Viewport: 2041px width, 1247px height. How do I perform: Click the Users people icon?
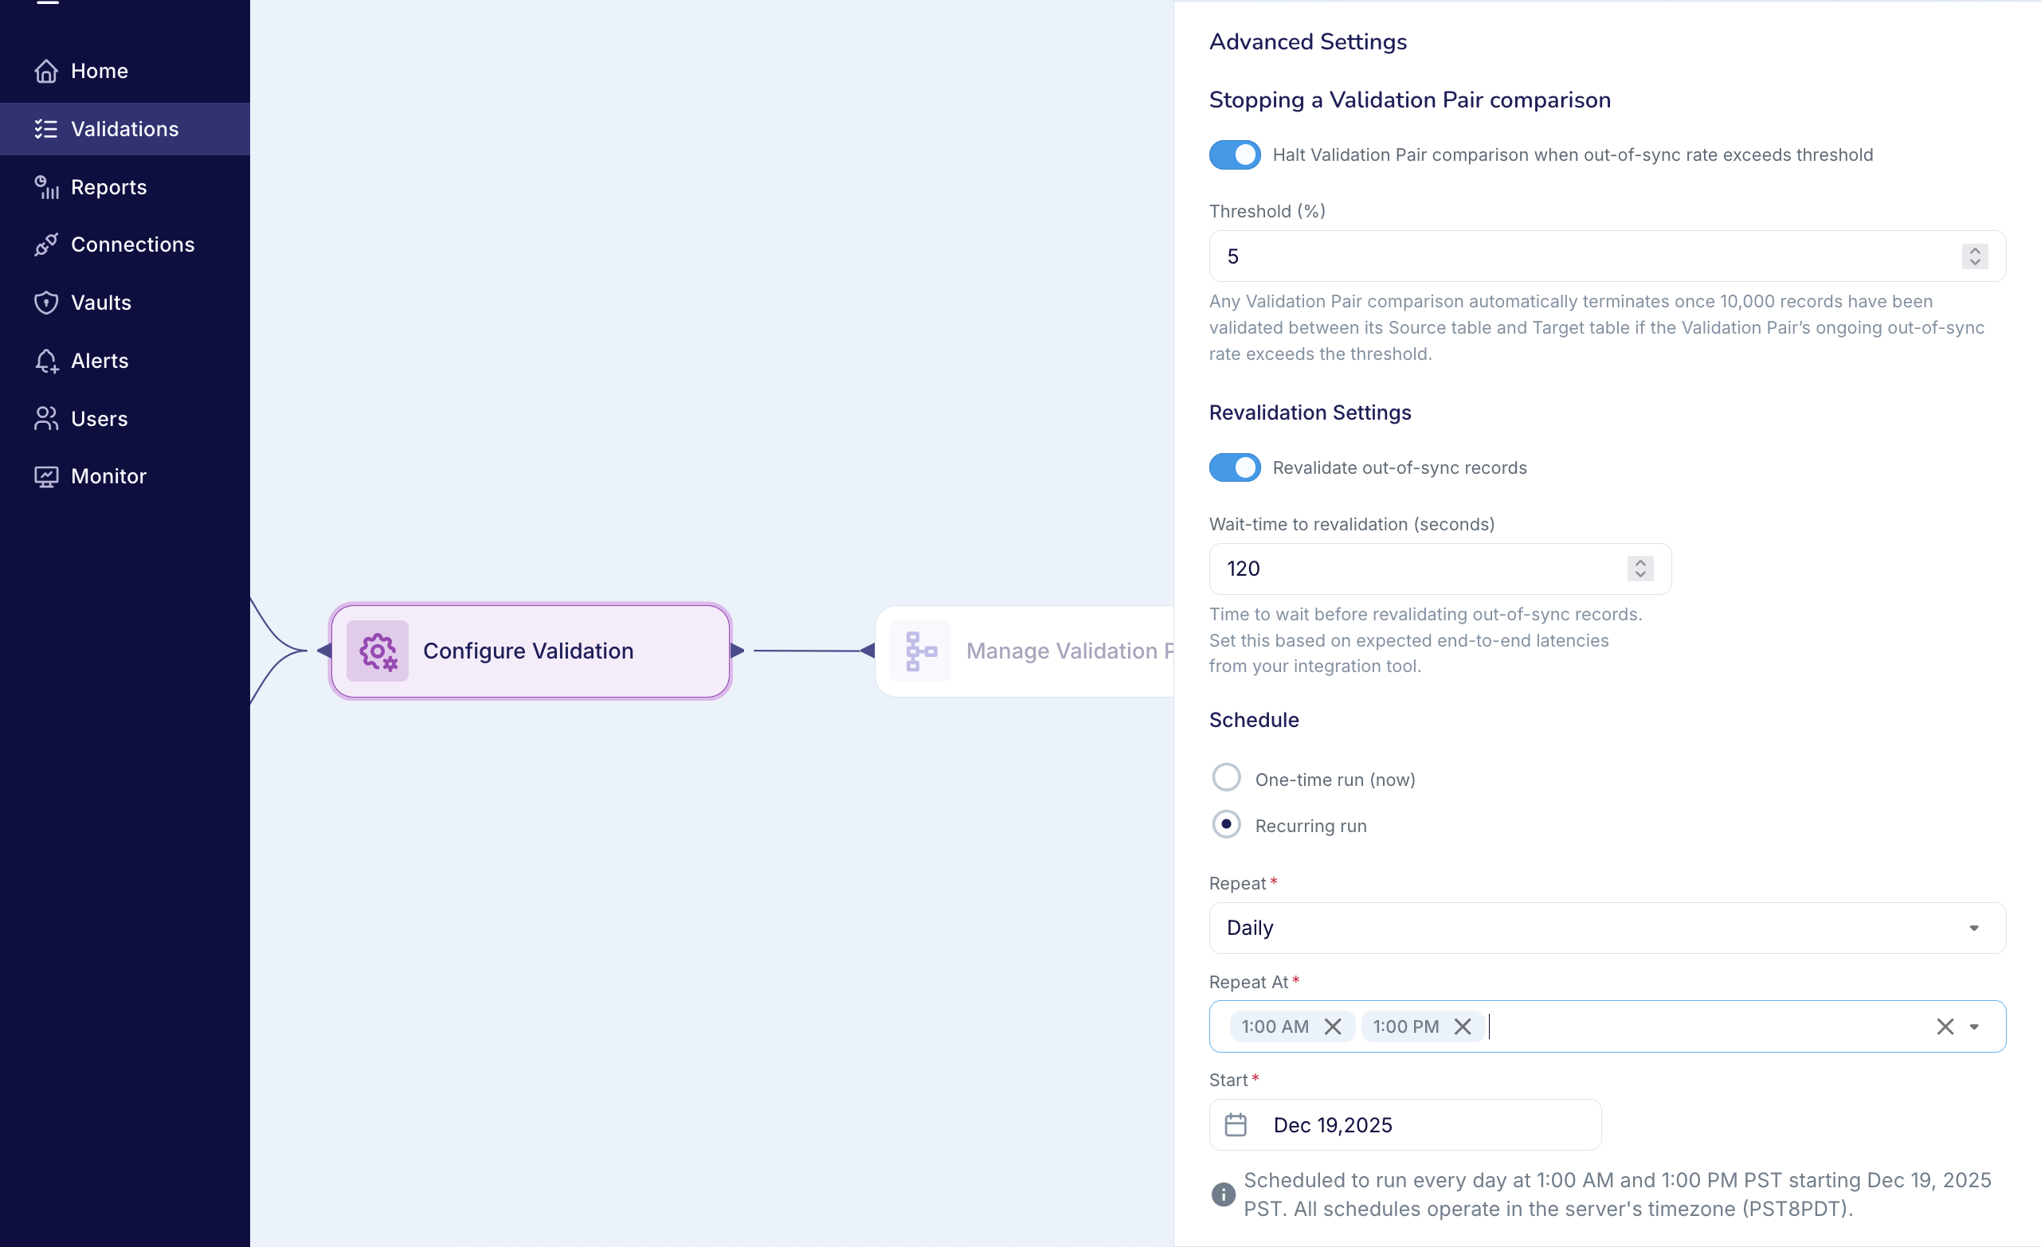tap(46, 419)
